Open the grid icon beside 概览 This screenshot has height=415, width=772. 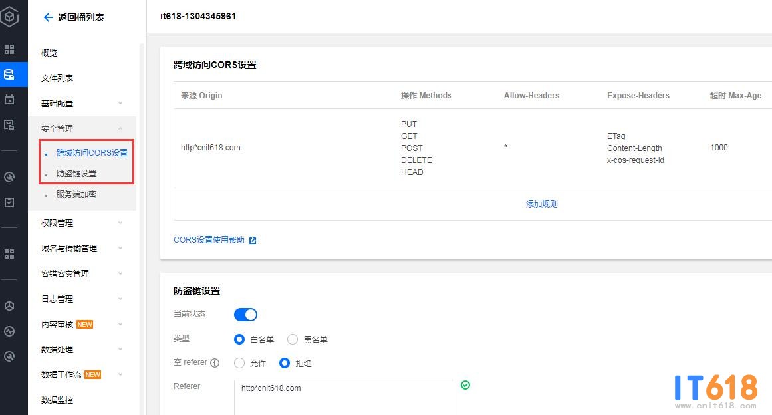(x=9, y=49)
